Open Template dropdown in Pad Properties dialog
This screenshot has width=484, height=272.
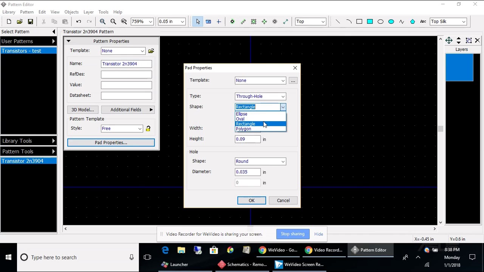coord(283,80)
